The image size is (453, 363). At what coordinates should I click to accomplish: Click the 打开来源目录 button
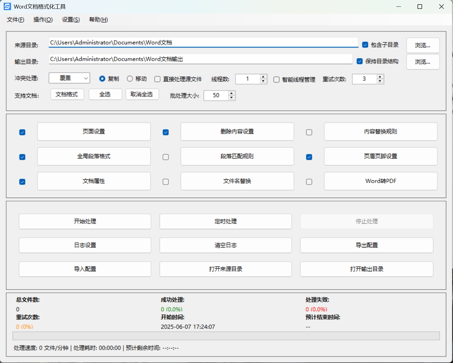[226, 269]
